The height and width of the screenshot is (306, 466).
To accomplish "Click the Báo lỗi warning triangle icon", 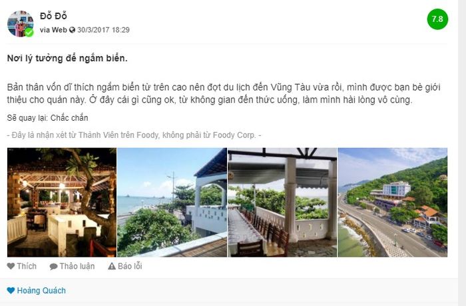I will [x=112, y=266].
